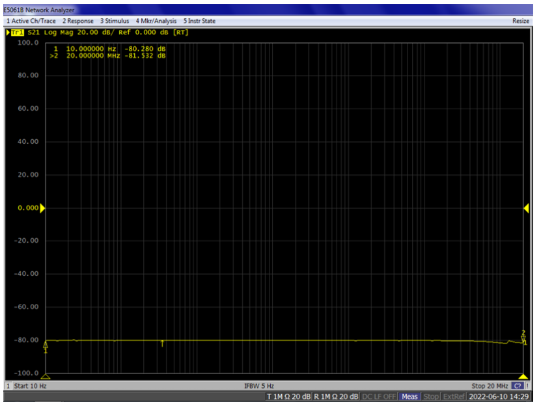Click the right reference position arrow

pyautogui.click(x=526, y=208)
